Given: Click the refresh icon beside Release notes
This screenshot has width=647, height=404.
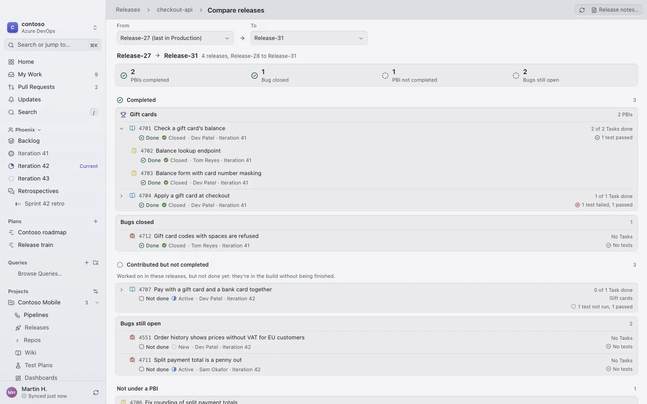Looking at the screenshot, I should (x=582, y=10).
